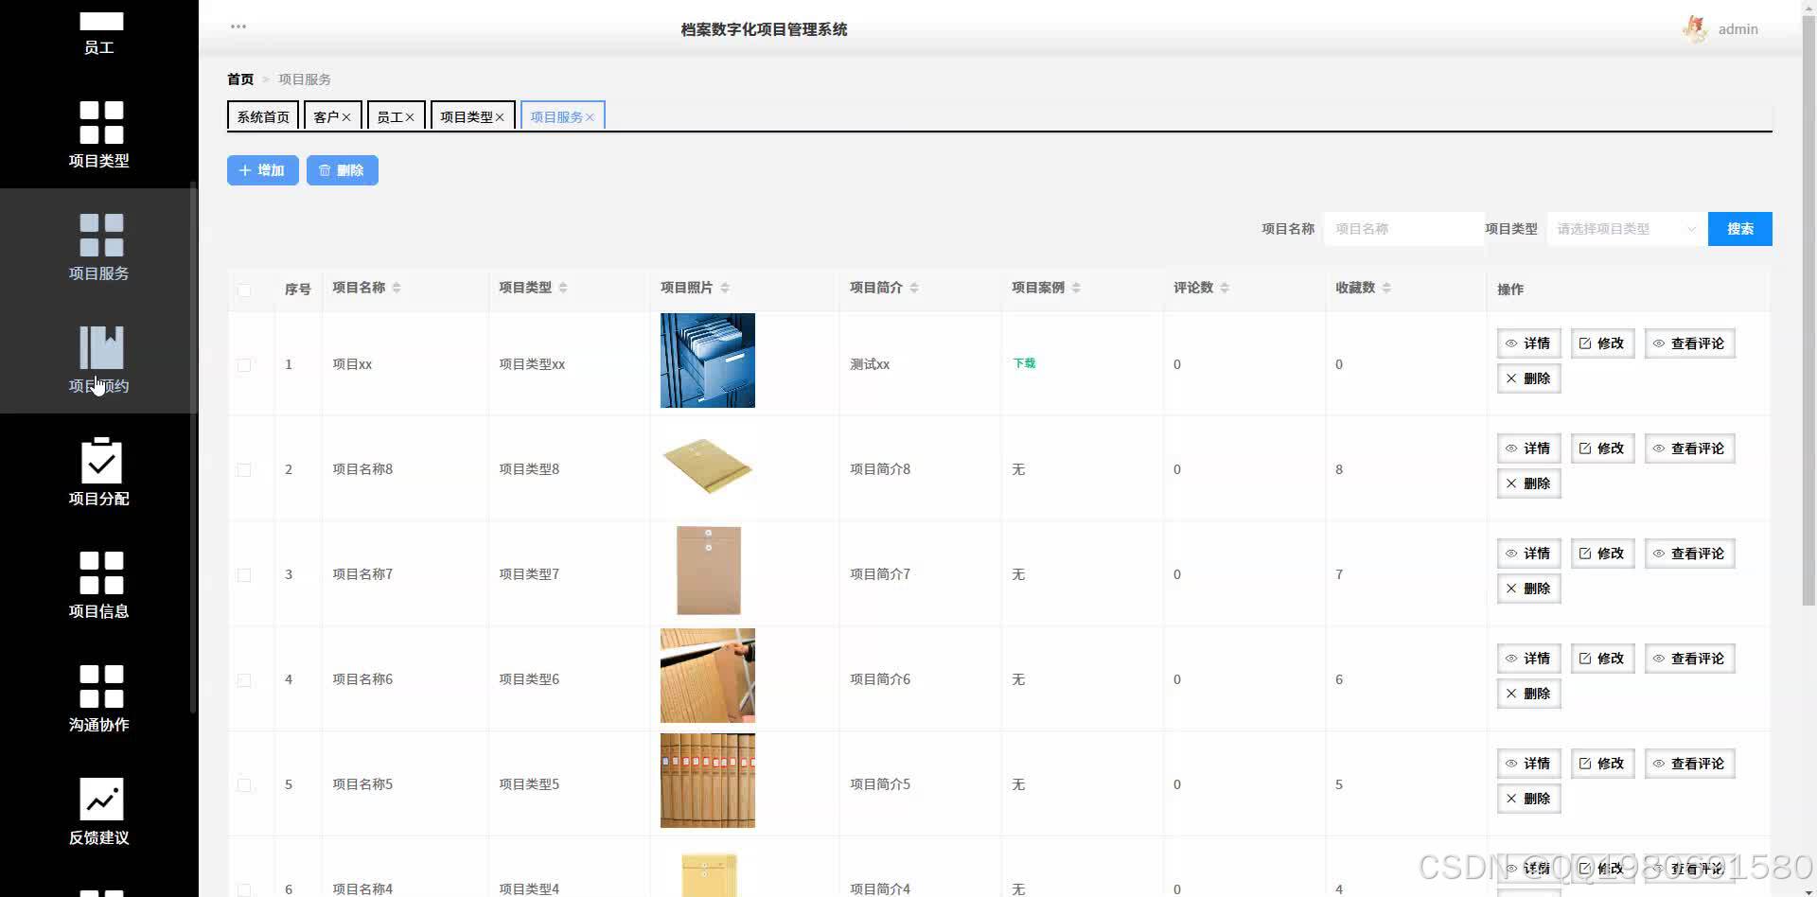Click the admin avatar icon

(x=1696, y=28)
